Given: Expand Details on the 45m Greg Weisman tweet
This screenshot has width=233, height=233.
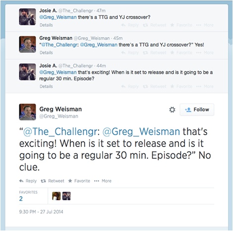Looking at the screenshot, I should [x=46, y=53].
